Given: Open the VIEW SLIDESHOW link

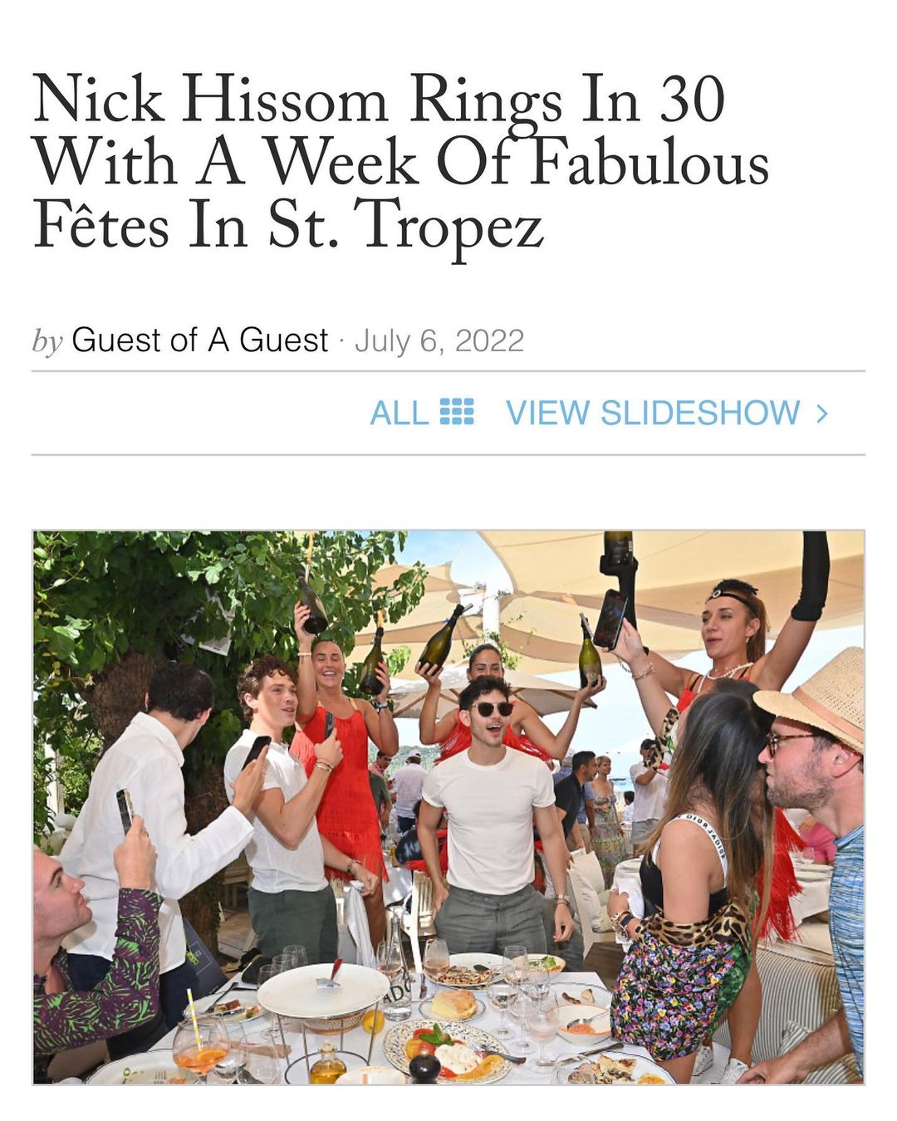Looking at the screenshot, I should point(653,413).
